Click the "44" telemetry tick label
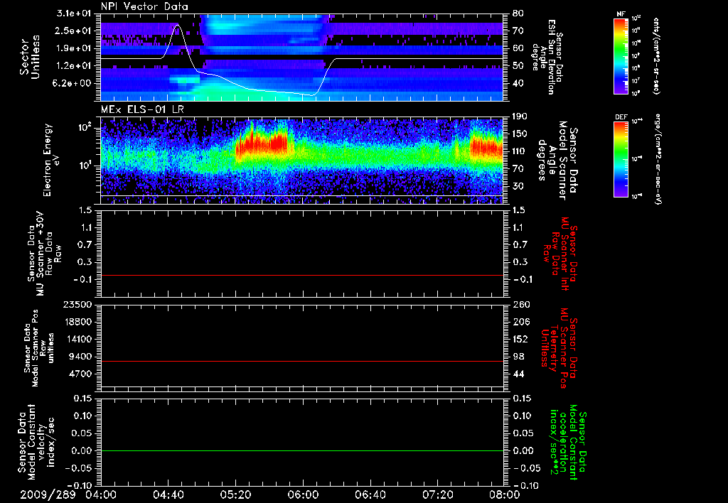This screenshot has width=728, height=503. 518,374
